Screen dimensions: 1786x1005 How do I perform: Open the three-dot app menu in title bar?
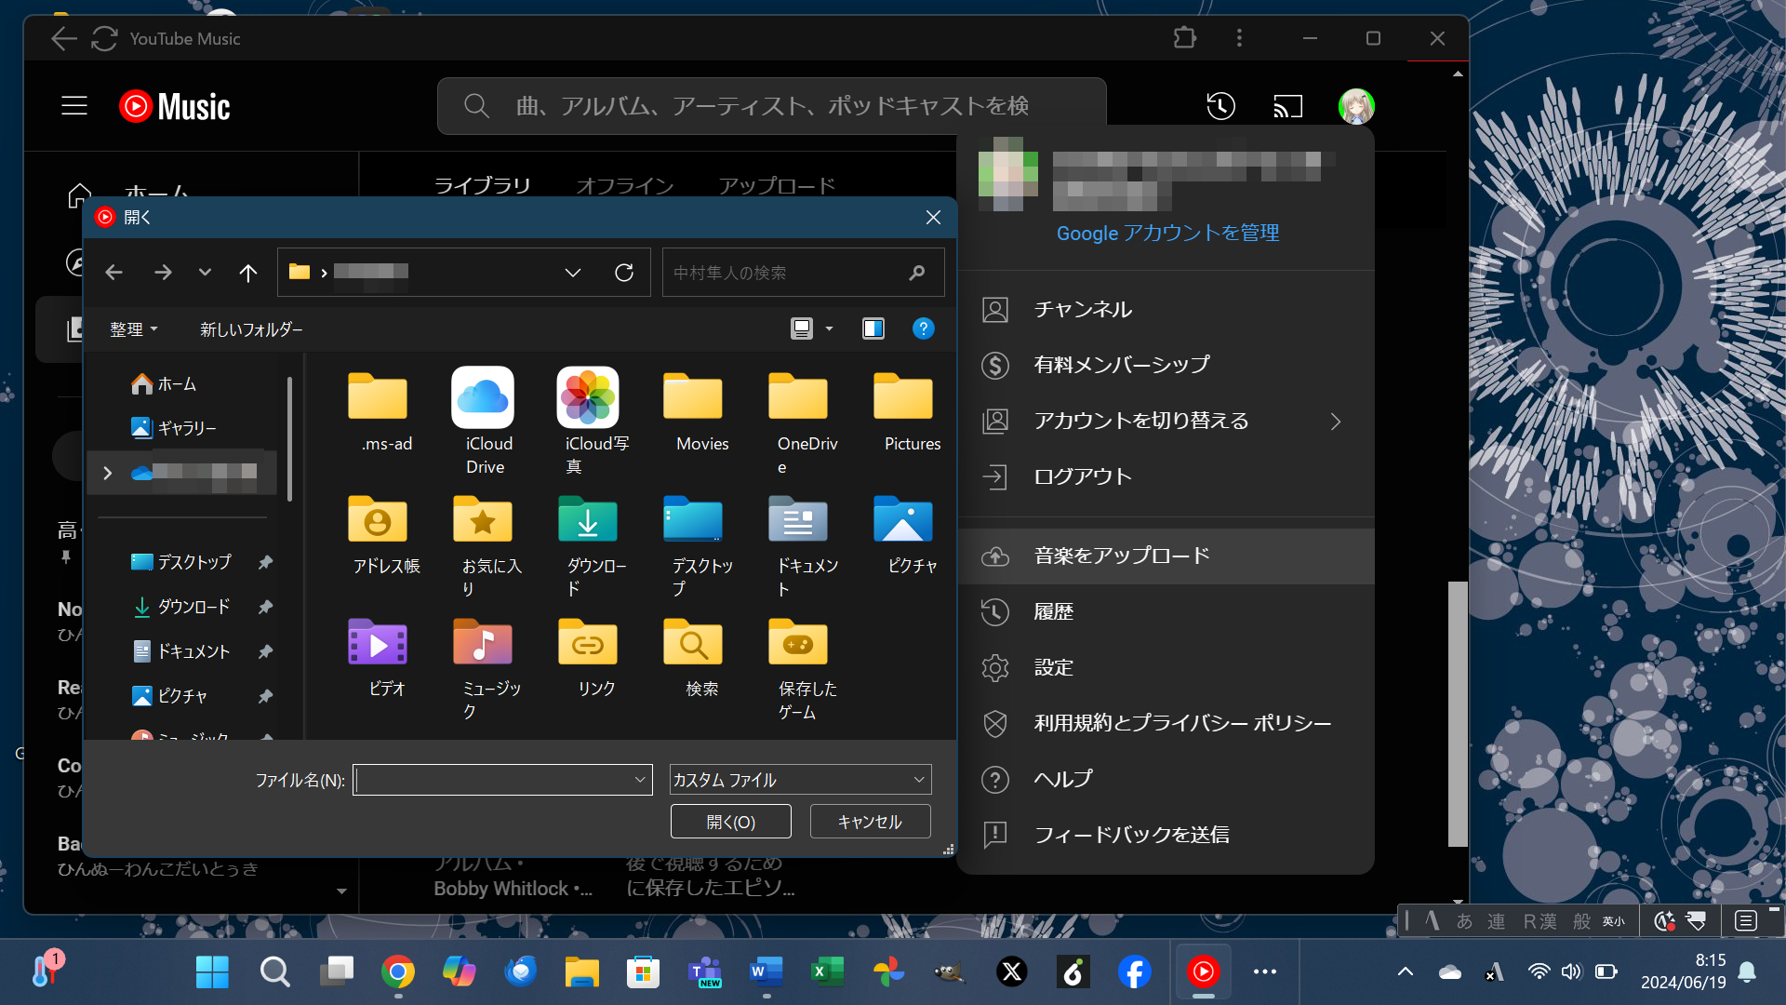[x=1239, y=38]
